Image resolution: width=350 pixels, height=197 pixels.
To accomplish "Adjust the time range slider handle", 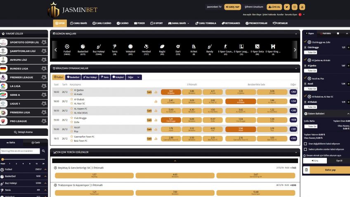I will (x=2, y=159).
